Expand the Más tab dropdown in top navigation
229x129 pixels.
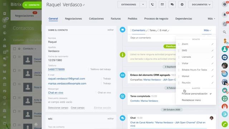click(x=211, y=19)
